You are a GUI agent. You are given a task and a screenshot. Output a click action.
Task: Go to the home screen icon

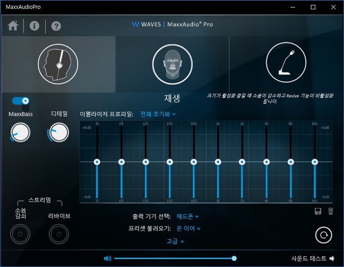pos(13,26)
